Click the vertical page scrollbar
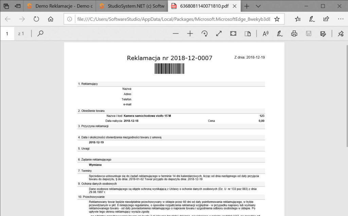Image resolution: width=348 pixels, height=216 pixels. (x=347, y=96)
